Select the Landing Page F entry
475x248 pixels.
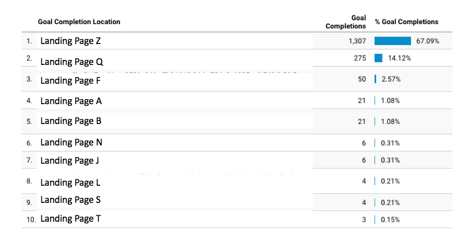(70, 81)
